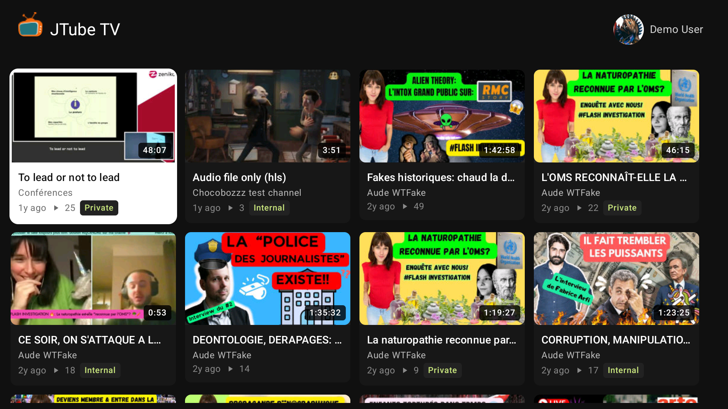Screen dimensions: 728x409
Task: Click Aude WTFake under 'CE SOIR, ON S'ATTAQUE'
Action: (47, 355)
